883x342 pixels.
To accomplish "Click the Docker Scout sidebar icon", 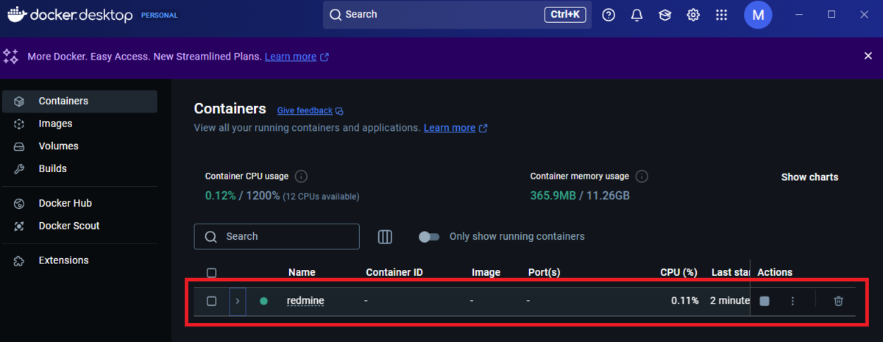I will tap(20, 227).
